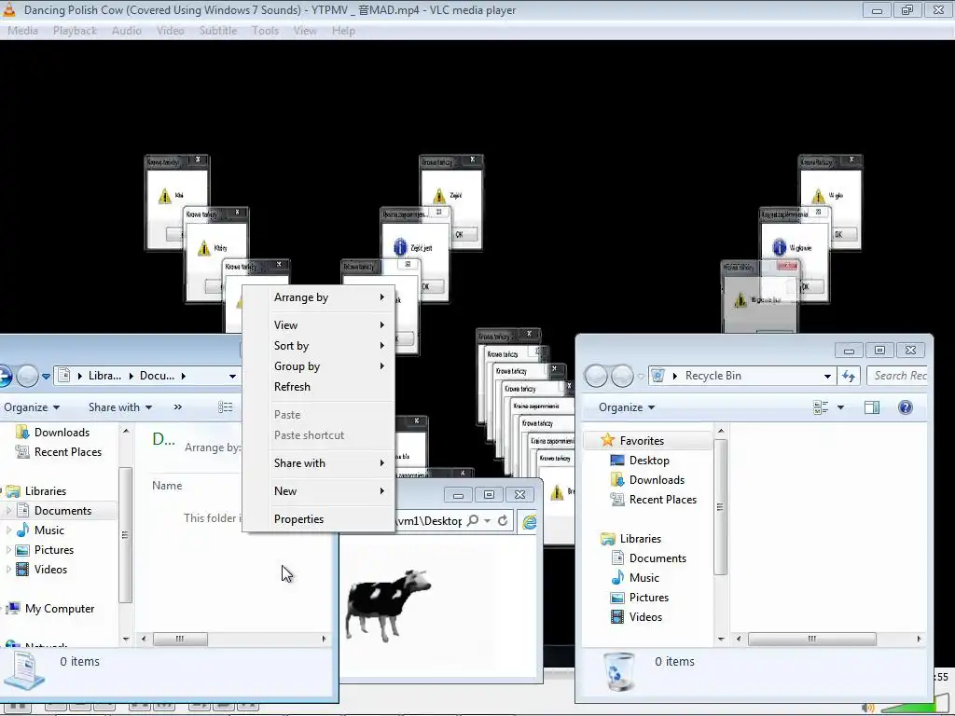This screenshot has height=716, width=955.
Task: Choose Refresh in the context menu
Action: [319, 387]
